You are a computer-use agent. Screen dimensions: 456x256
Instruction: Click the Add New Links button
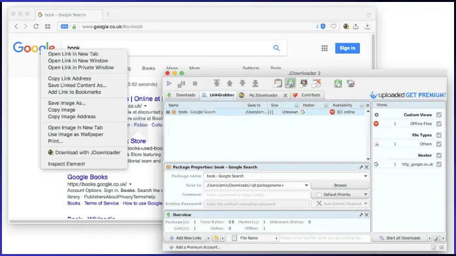186,238
